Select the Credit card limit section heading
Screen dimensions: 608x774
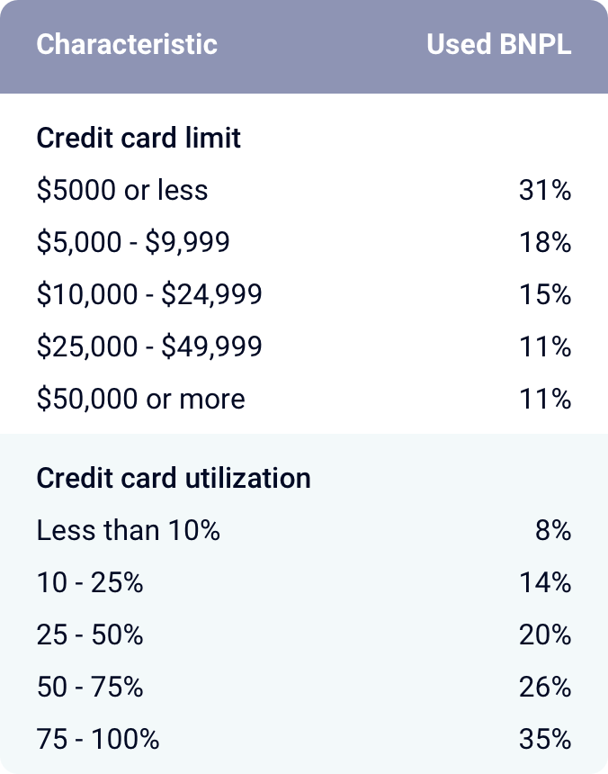coord(139,139)
